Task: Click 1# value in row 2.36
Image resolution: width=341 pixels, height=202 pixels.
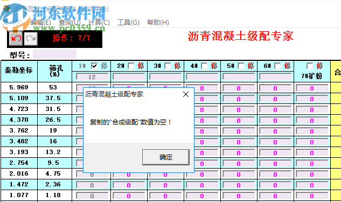Action: click(92, 185)
